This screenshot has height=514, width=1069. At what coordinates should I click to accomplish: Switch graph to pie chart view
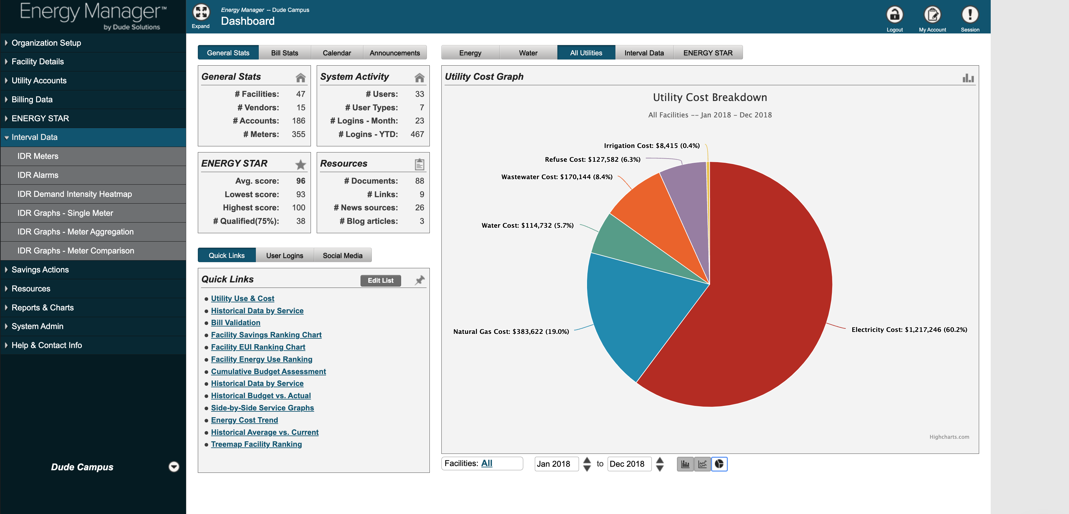[719, 464]
